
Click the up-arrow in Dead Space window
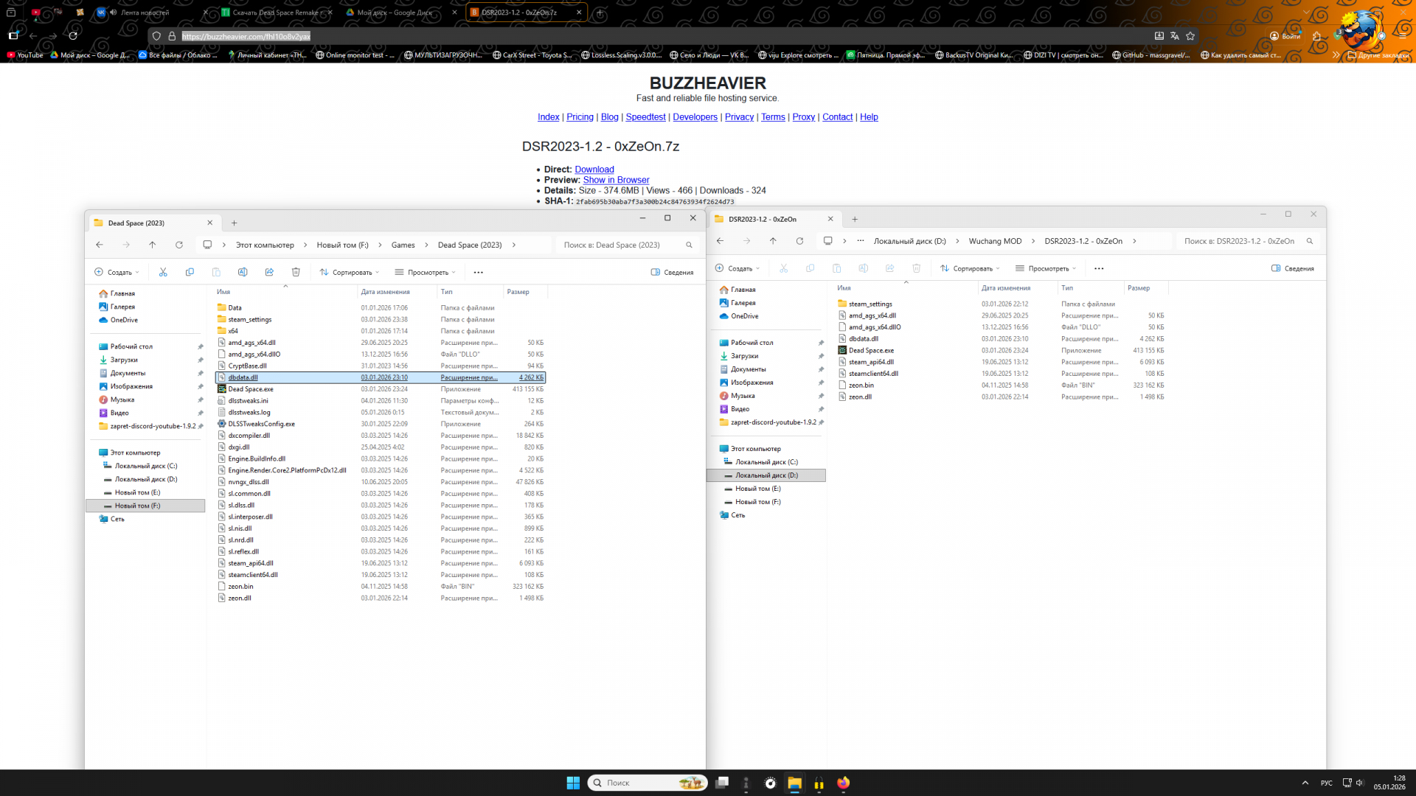point(152,245)
